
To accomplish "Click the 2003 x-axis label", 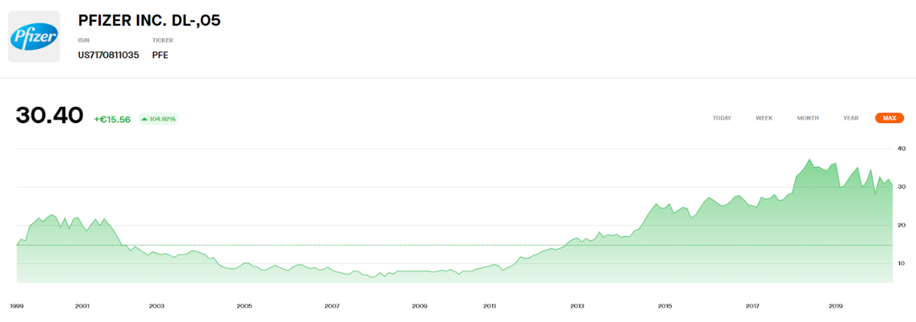I will click(x=157, y=306).
